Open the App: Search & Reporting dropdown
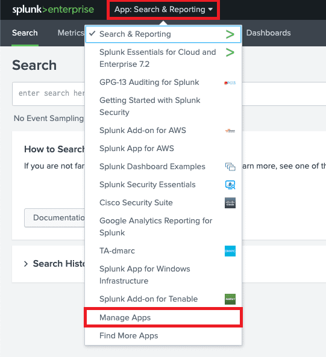Image resolution: width=326 pixels, height=357 pixels. [x=163, y=10]
